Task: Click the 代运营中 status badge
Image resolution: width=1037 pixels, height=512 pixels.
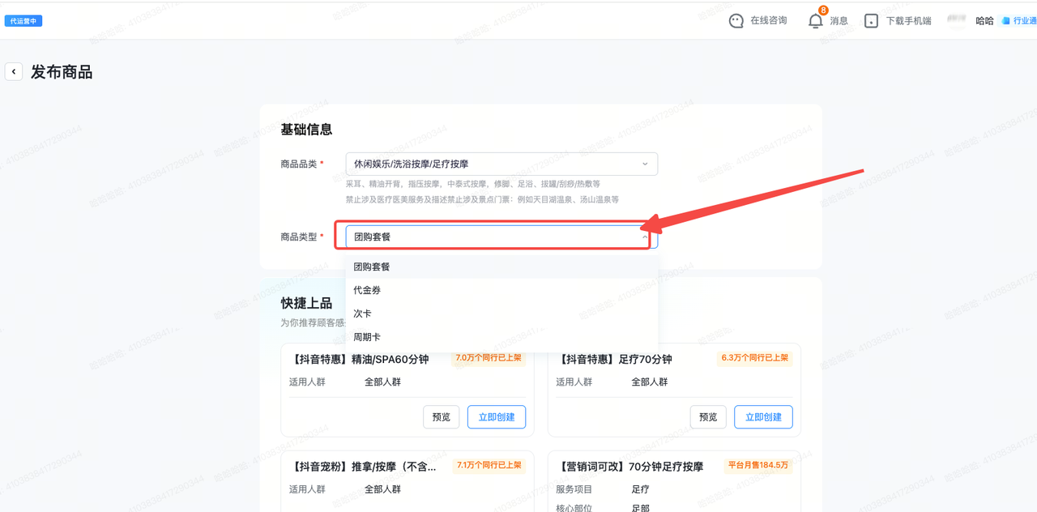Action: 23,21
